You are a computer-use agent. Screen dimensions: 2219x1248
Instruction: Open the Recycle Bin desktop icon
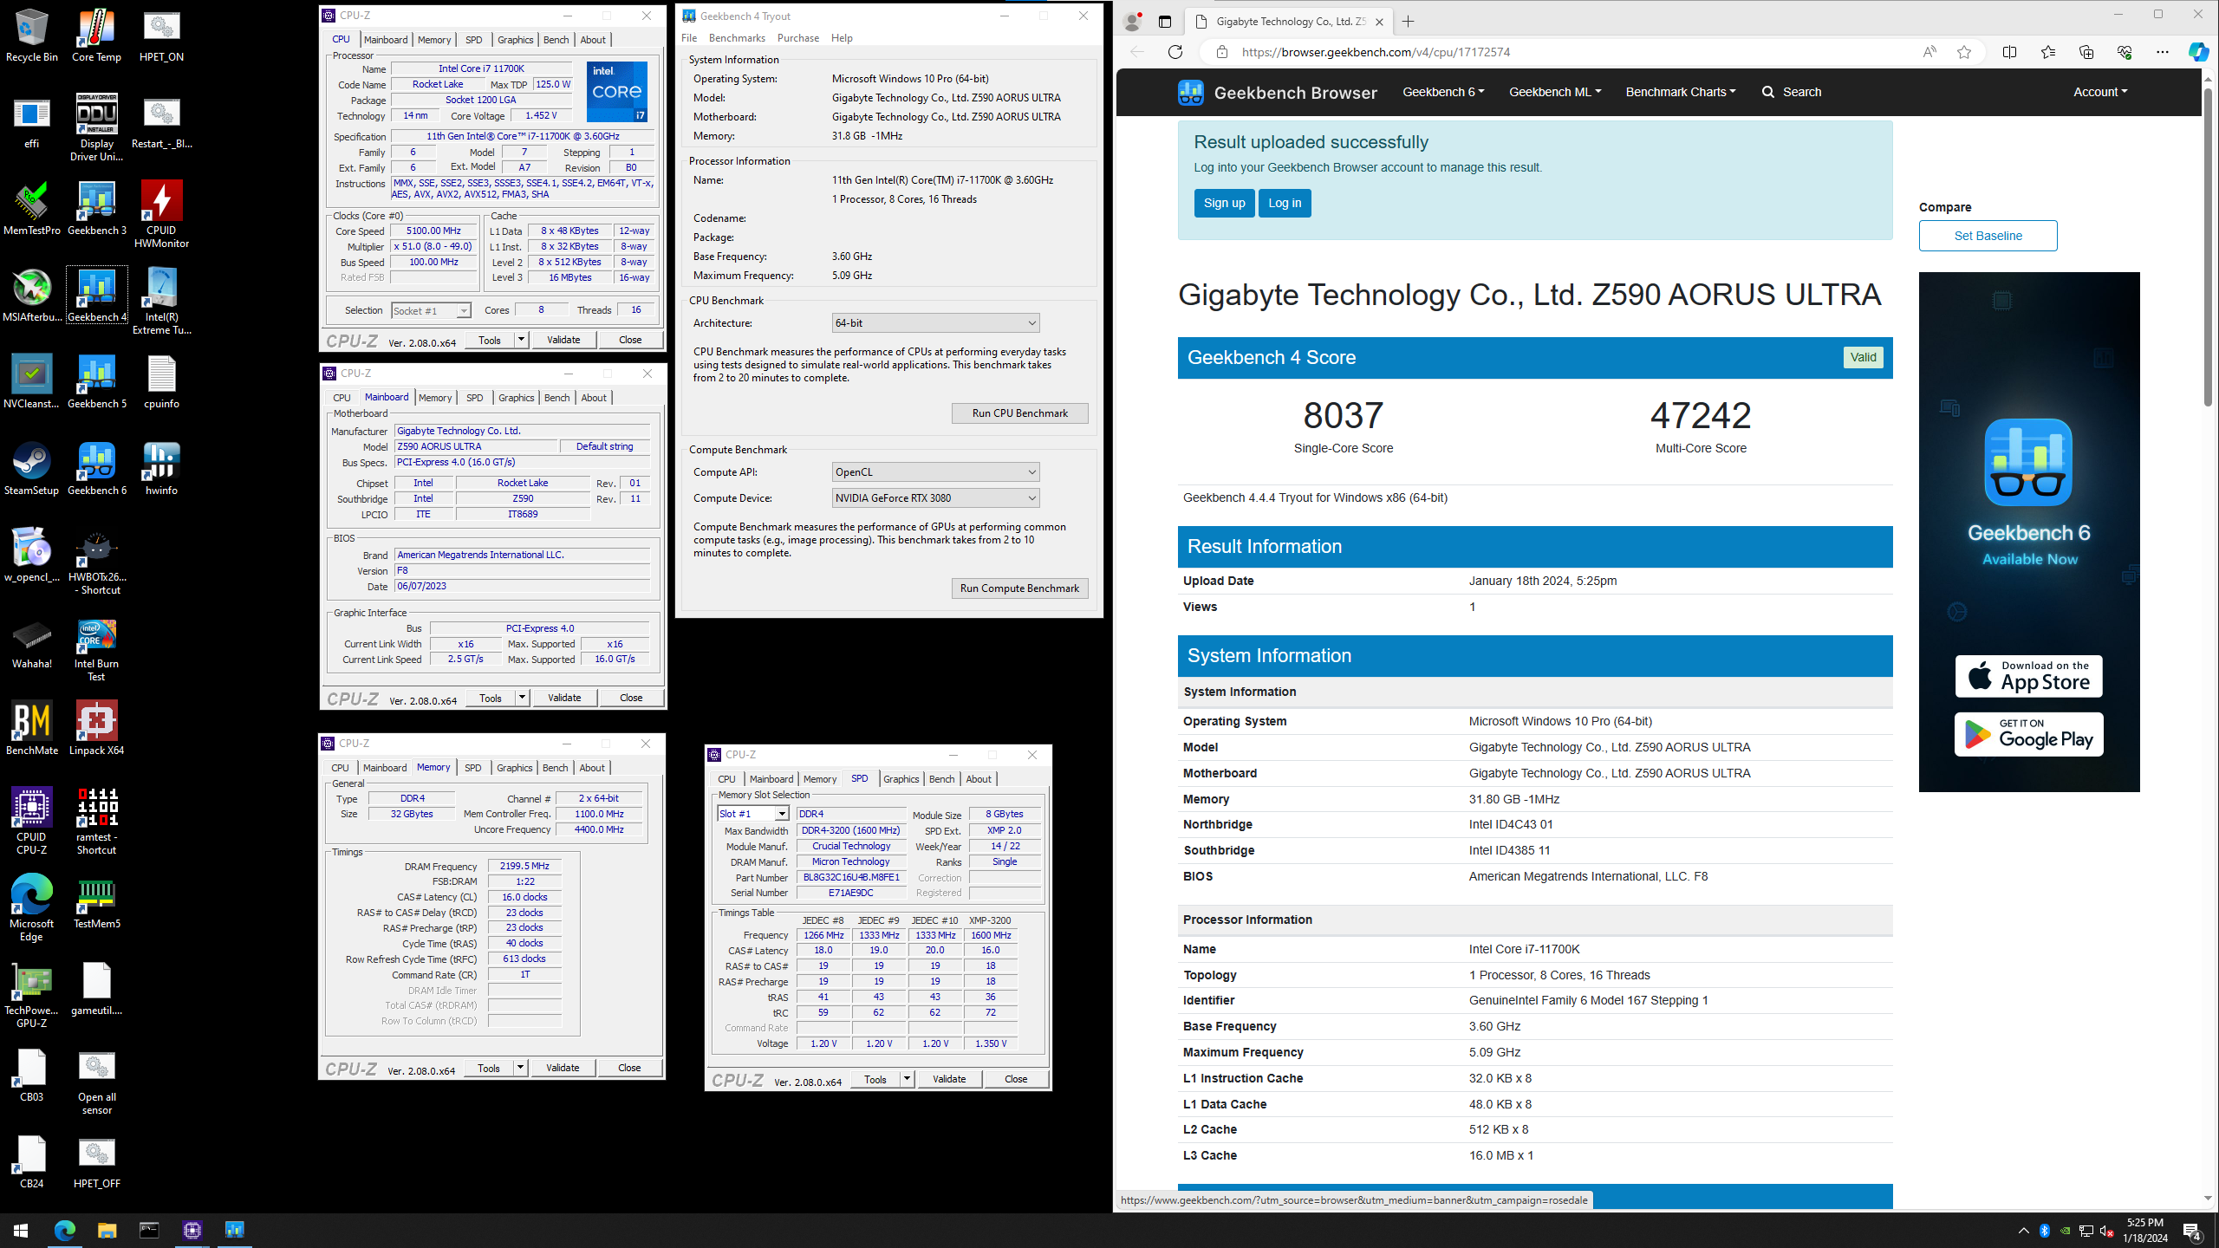pos(32,36)
